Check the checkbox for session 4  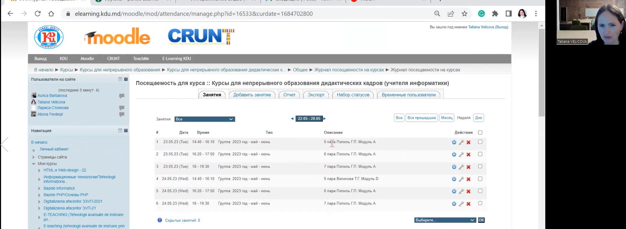pyautogui.click(x=480, y=179)
